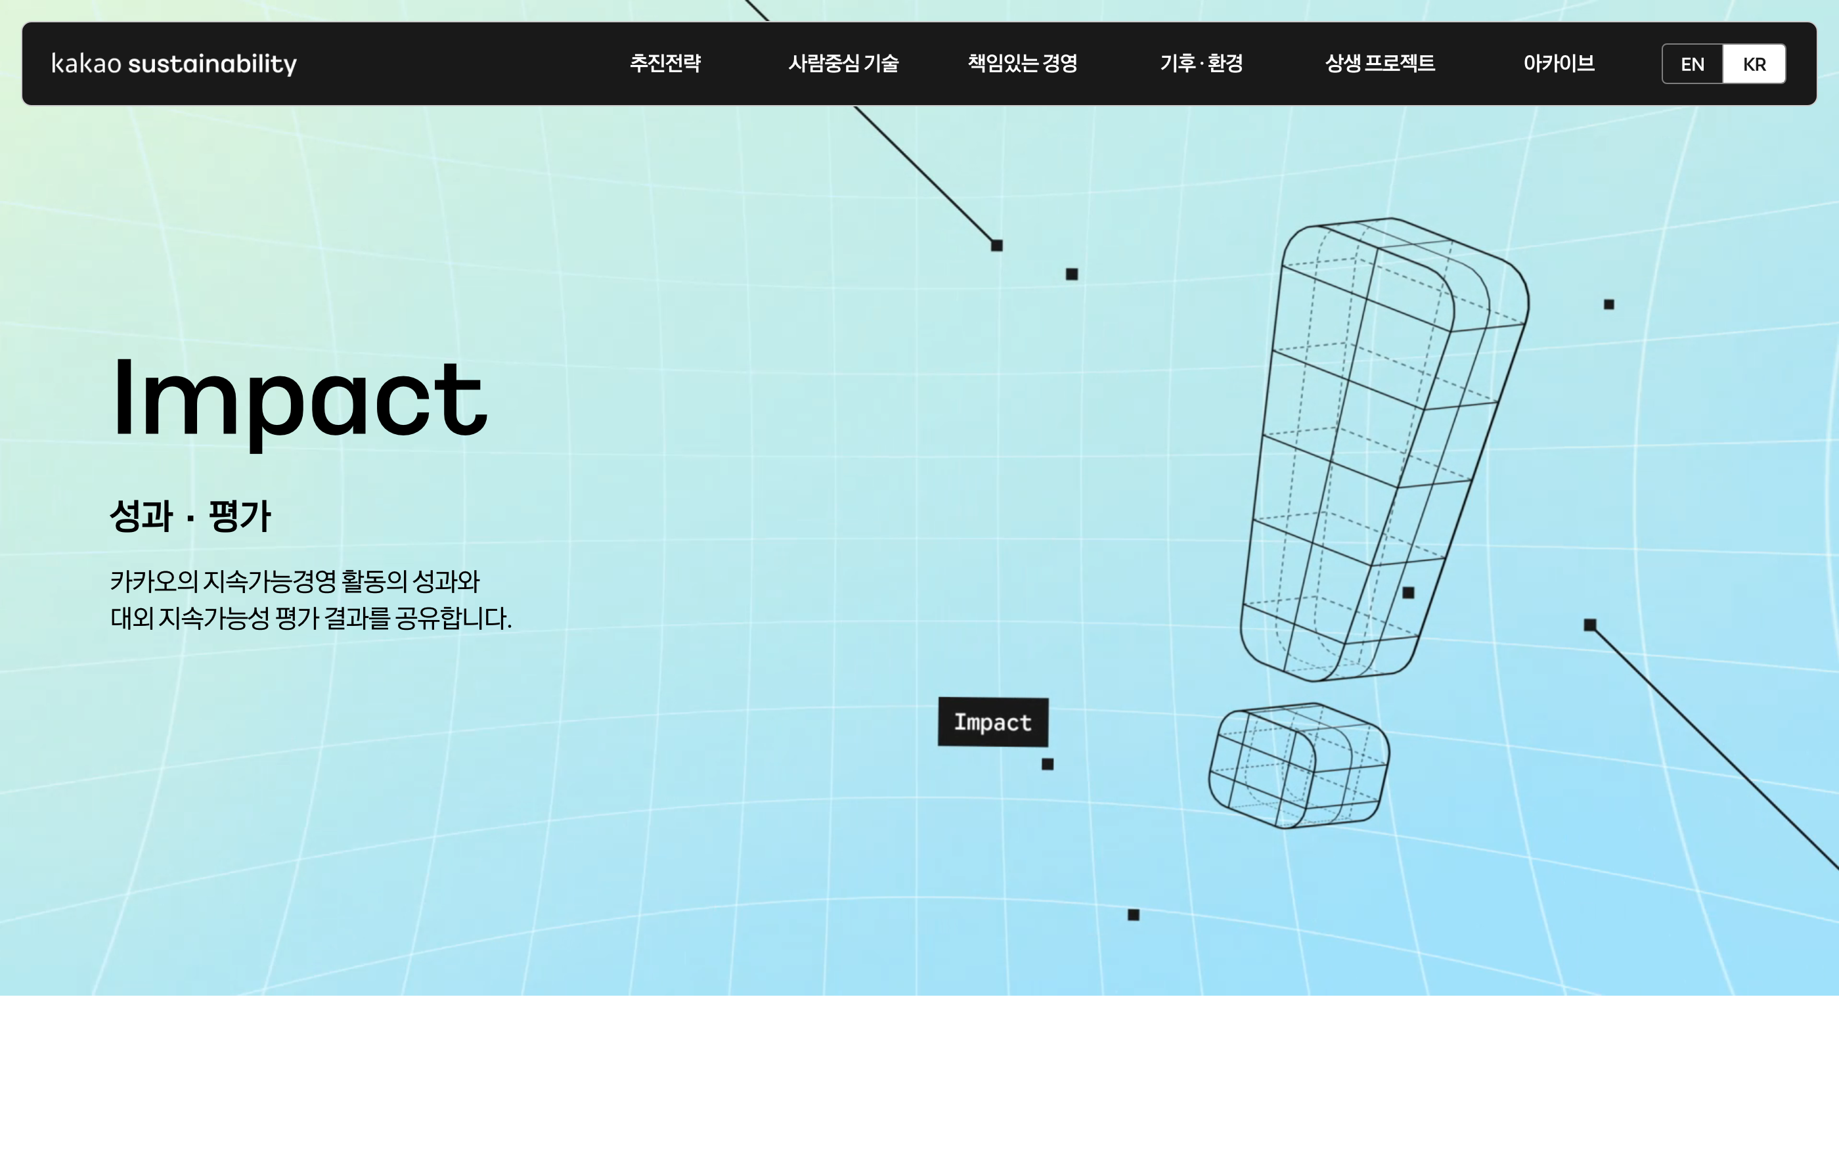Expand the 상생 프로젝트 navigation item

(1380, 64)
